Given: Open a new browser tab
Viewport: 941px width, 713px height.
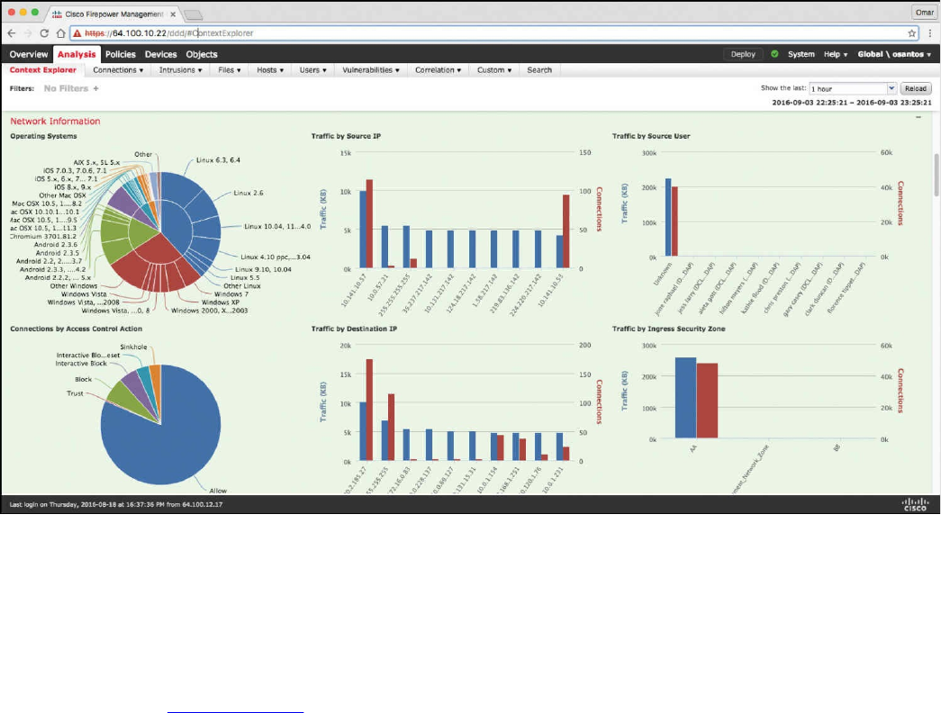Looking at the screenshot, I should 194,14.
